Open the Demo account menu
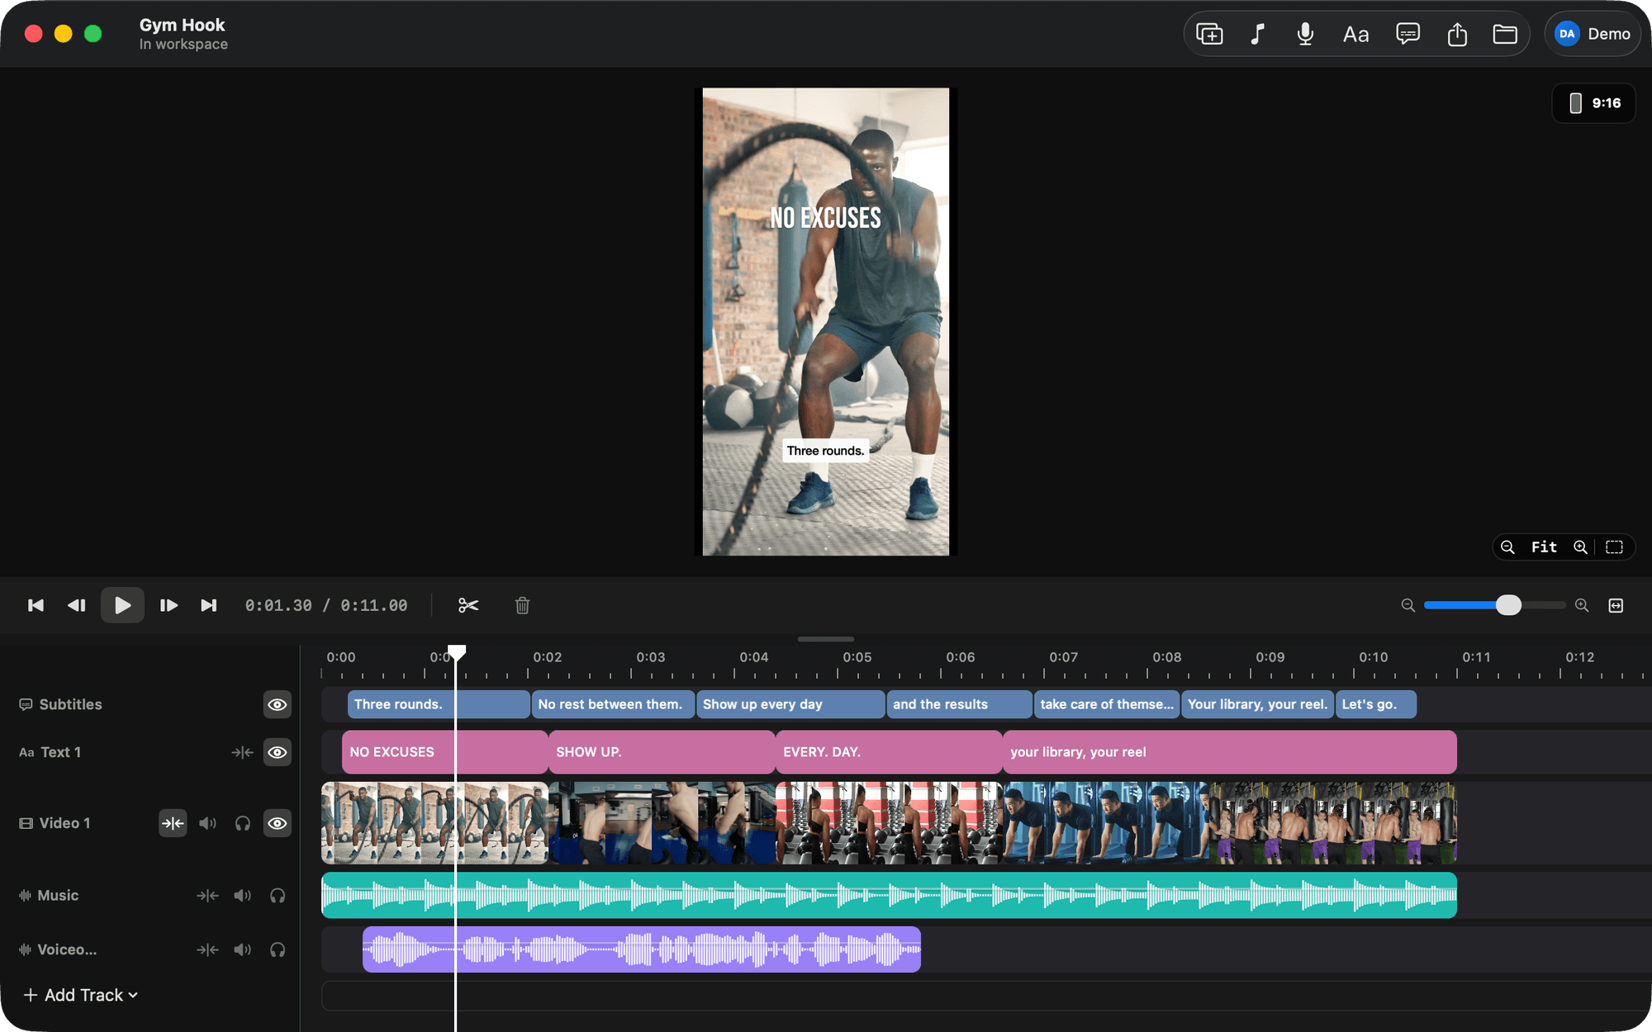Image resolution: width=1652 pixels, height=1032 pixels. pyautogui.click(x=1593, y=34)
